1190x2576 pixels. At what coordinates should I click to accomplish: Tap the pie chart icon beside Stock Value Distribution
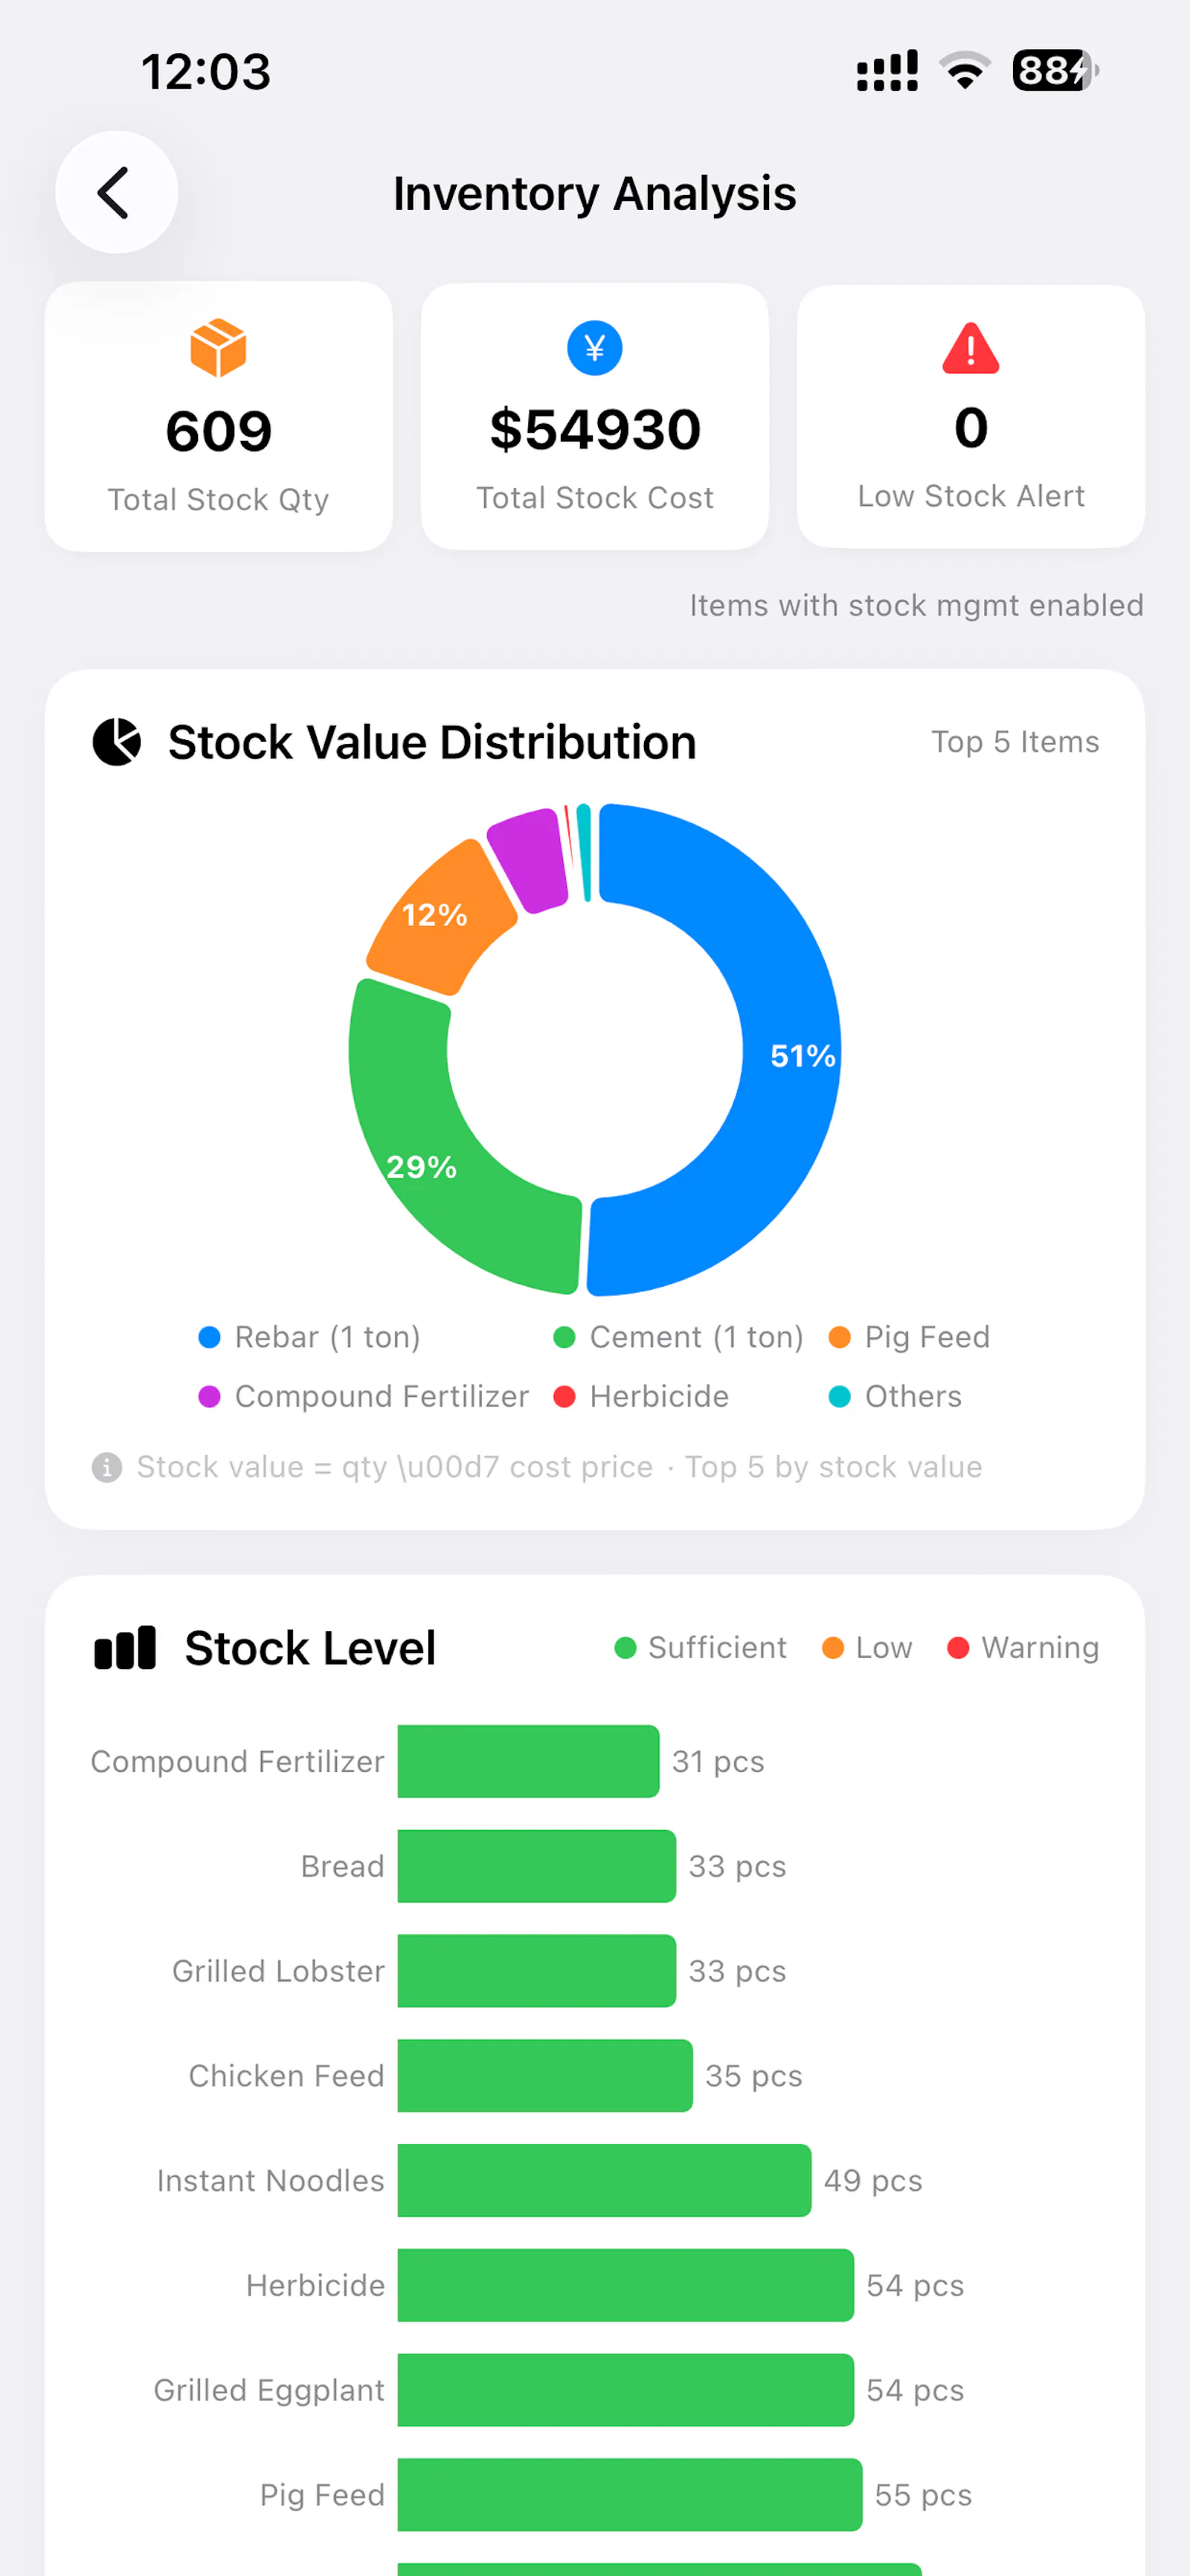tap(117, 742)
